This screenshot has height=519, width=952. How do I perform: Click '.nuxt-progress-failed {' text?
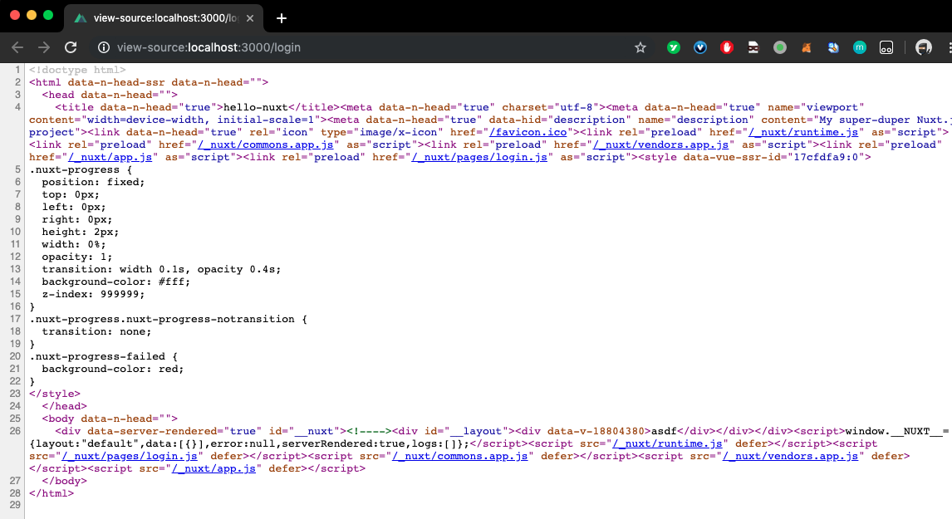click(x=103, y=356)
